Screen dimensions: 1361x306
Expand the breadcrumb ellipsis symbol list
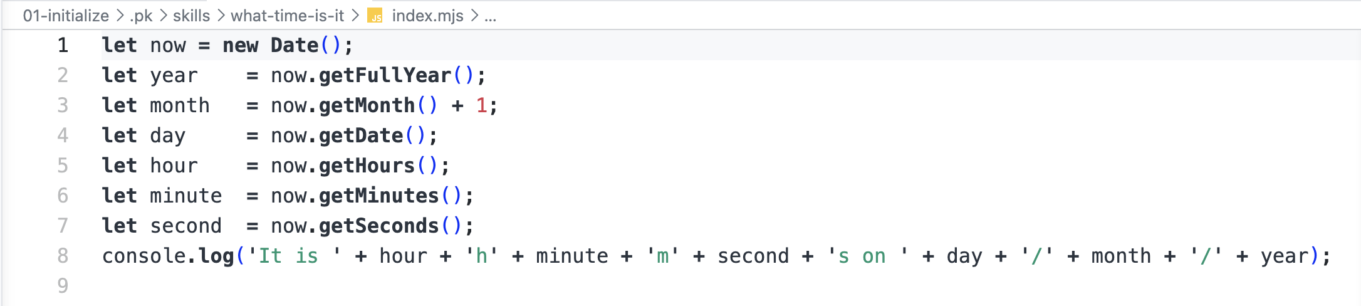[490, 17]
